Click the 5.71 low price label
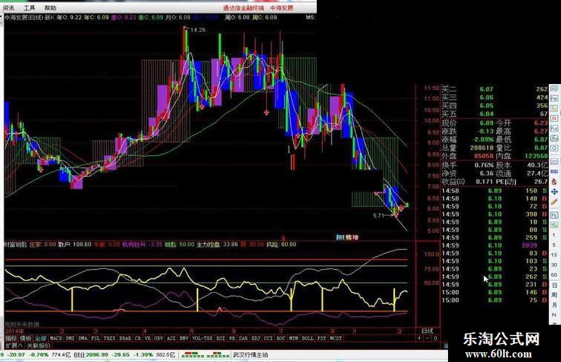The image size is (561, 362). [378, 215]
